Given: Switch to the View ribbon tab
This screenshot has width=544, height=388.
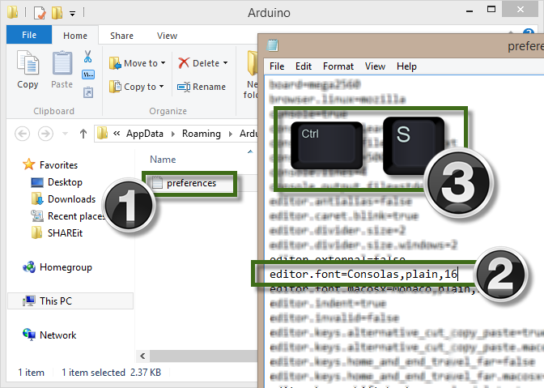Looking at the screenshot, I should 167,36.
